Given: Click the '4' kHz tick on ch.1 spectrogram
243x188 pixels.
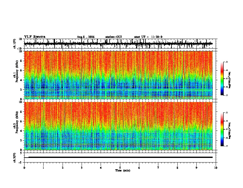Looking at the screenshot, I should coord(21,80).
